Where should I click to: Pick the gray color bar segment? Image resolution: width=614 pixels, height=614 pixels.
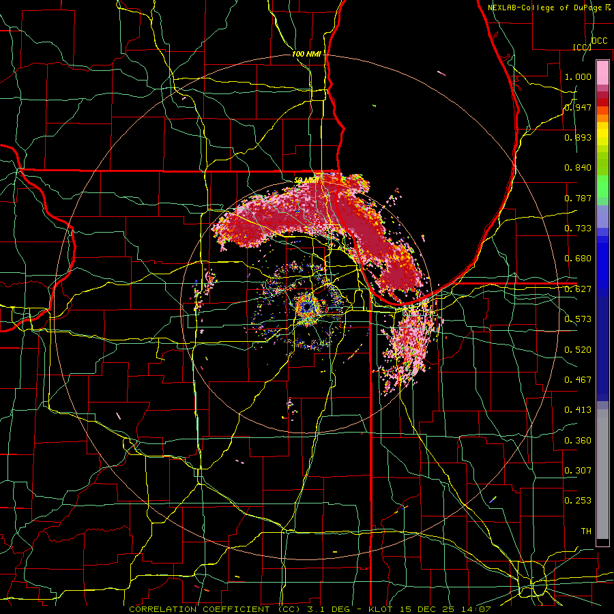602,474
